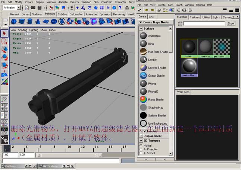The height and width of the screenshot is (170, 241).
Task: Expand the Volumetric section
Action: click(x=141, y=131)
